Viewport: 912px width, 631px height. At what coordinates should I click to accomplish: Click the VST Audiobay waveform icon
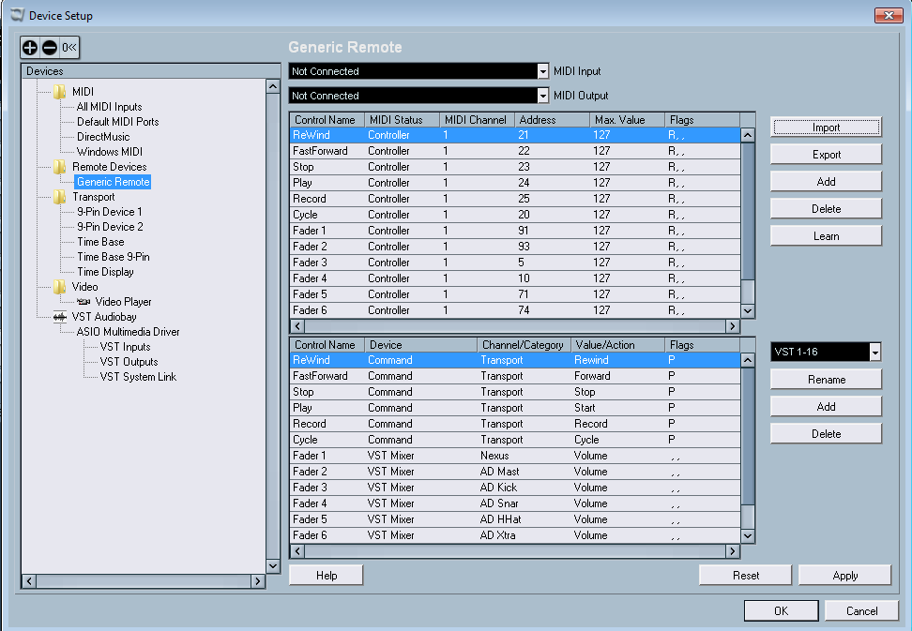pyautogui.click(x=60, y=317)
